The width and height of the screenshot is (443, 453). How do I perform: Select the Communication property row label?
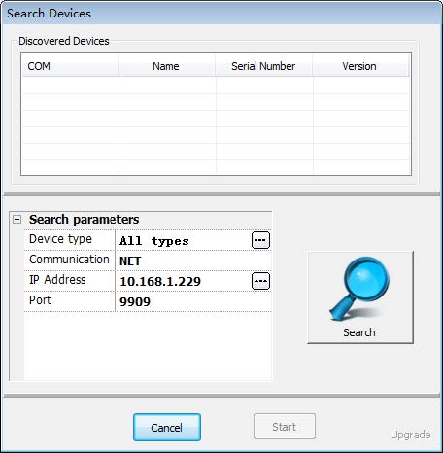coord(69,261)
